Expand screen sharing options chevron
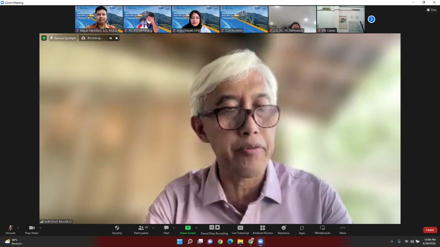440x247 pixels. (x=196, y=227)
